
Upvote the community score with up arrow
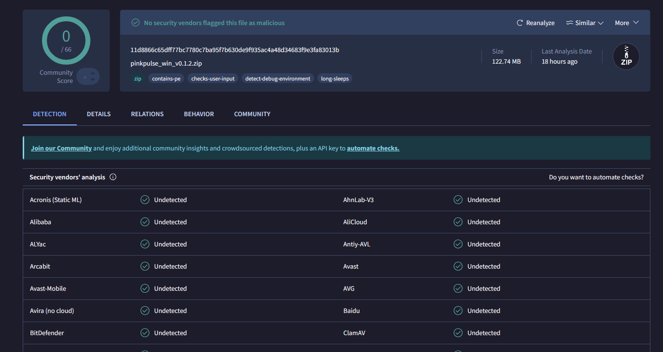coord(93,73)
